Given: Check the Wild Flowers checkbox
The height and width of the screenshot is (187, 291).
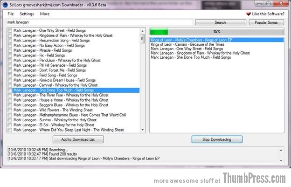Looking at the screenshot, I should pos(10,110).
